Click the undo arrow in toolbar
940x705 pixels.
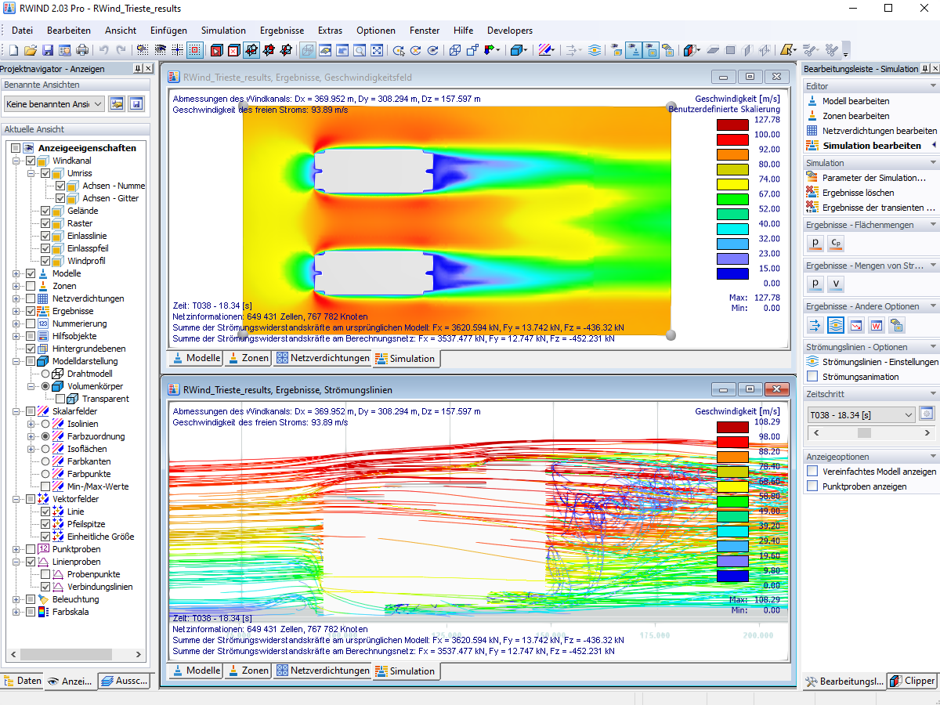pos(104,50)
